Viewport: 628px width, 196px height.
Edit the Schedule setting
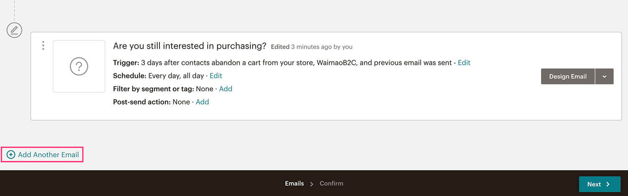[216, 76]
